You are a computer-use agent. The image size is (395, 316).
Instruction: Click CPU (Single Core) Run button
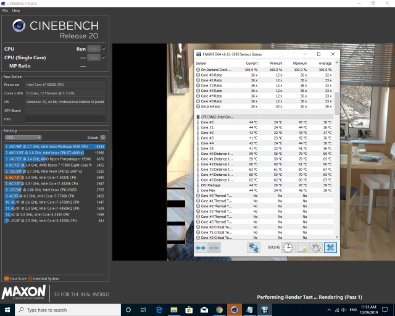point(94,57)
